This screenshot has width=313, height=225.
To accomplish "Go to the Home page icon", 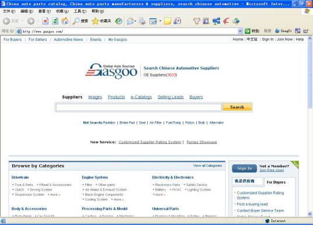I will tap(65, 21).
